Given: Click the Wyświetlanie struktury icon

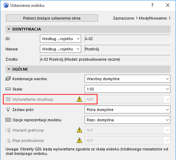Looking at the screenshot, I should coord(8,99).
